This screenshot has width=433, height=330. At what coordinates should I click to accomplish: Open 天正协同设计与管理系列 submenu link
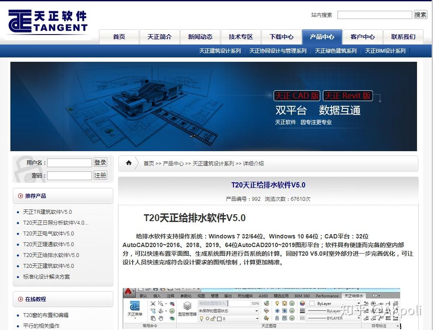pyautogui.click(x=278, y=51)
